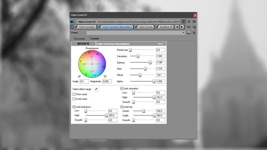This screenshot has height=150, width=267.
Task: Toggle Color Corrector (Secondary) checkbox
Action: (x=100, y=27)
